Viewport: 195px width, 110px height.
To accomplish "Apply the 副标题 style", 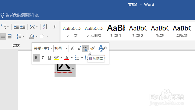I will tap(182, 31).
